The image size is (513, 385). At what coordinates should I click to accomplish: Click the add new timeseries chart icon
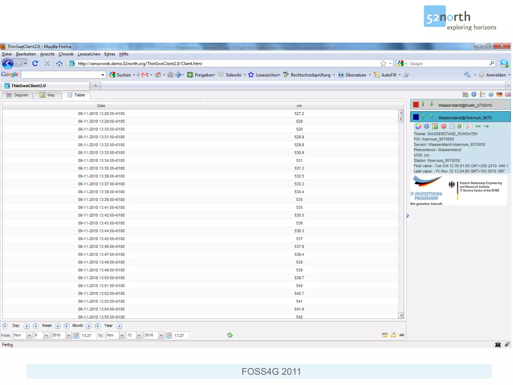(x=465, y=94)
